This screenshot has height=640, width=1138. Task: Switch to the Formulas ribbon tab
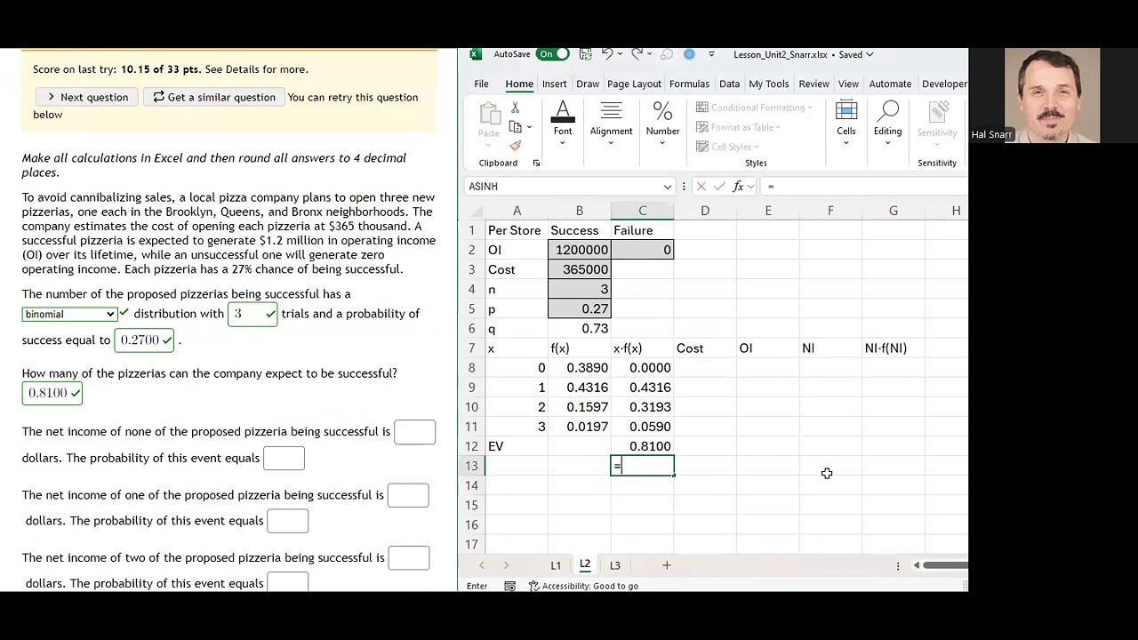(x=689, y=84)
